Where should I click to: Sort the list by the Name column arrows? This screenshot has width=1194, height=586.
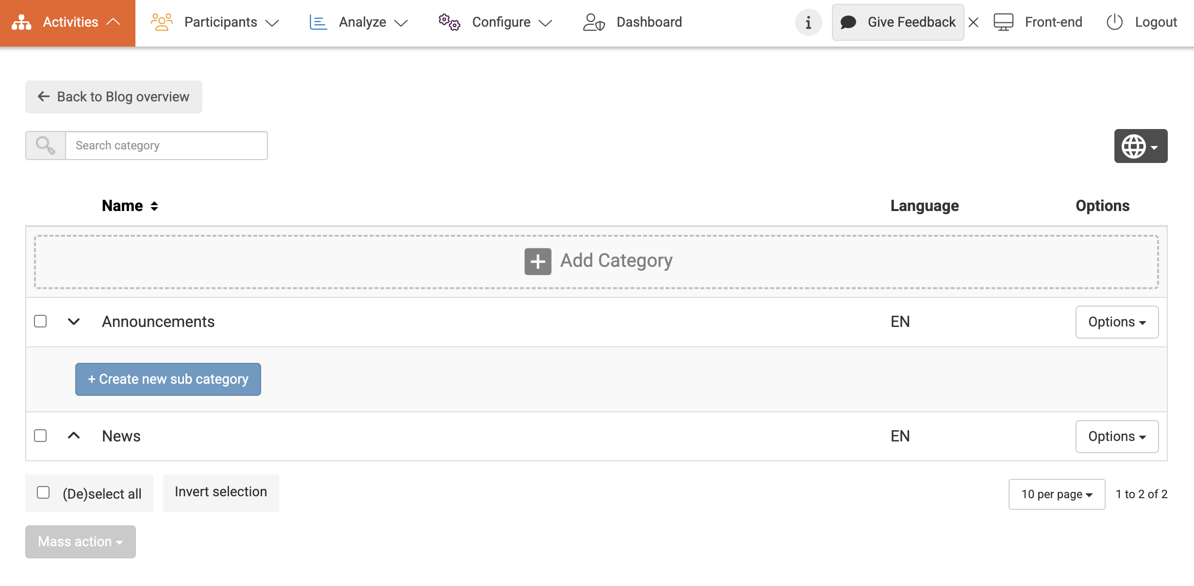pos(154,206)
